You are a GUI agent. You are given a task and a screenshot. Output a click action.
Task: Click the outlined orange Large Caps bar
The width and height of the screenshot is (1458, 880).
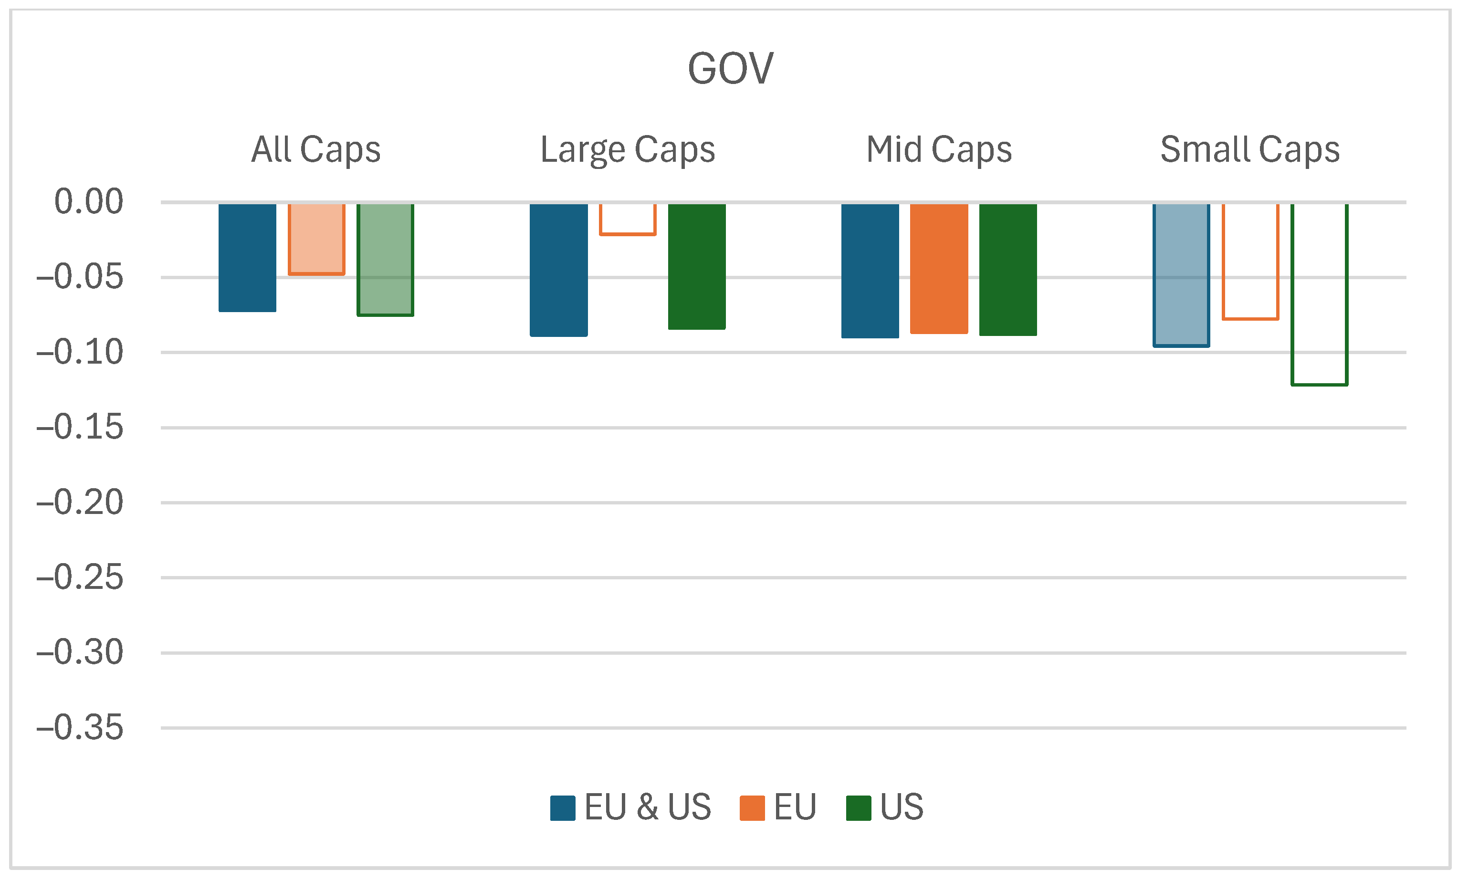(628, 220)
